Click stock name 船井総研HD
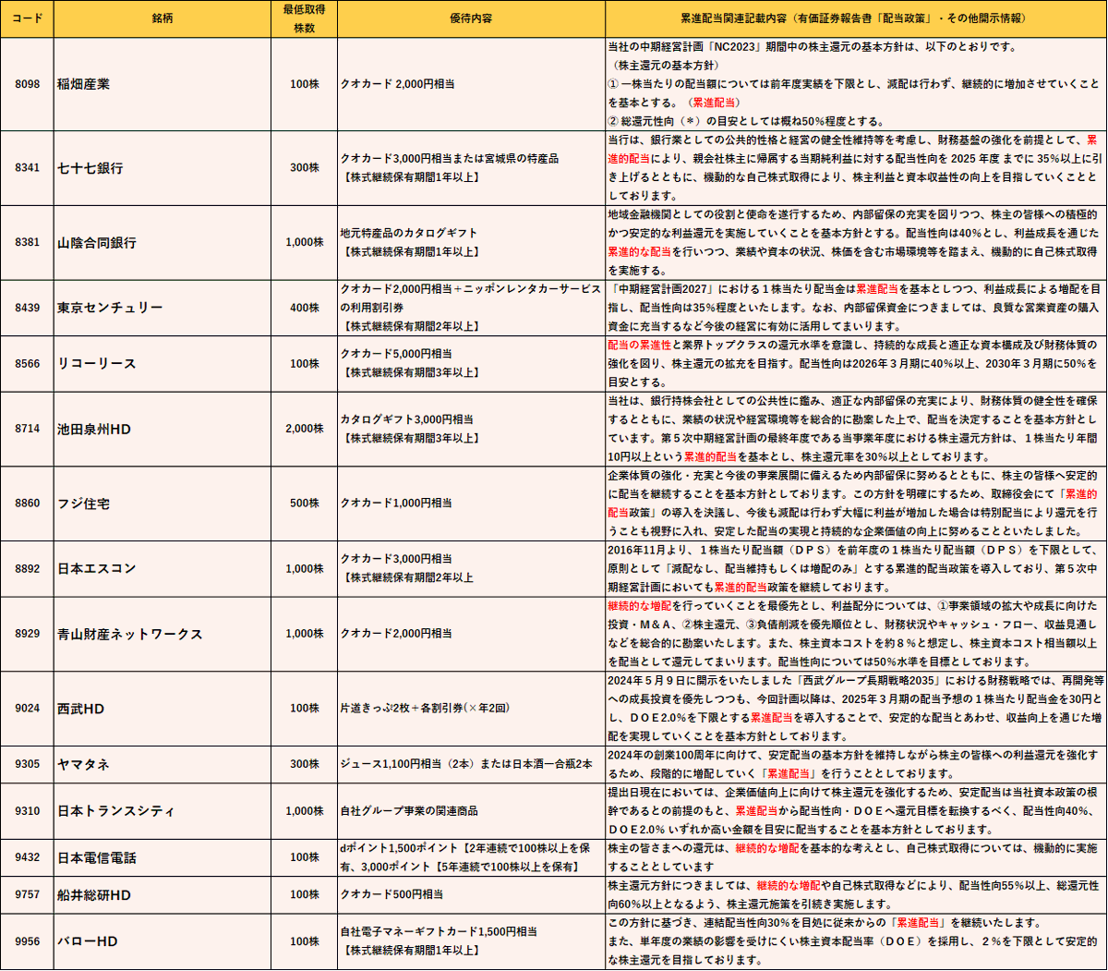The height and width of the screenshot is (971, 1108). pos(94,895)
